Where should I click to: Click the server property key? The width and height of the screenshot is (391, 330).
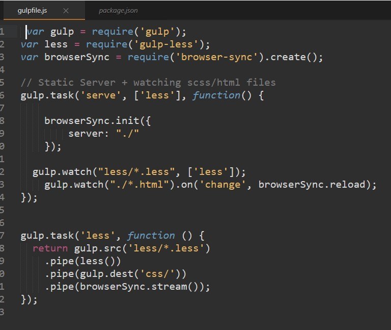(86, 134)
